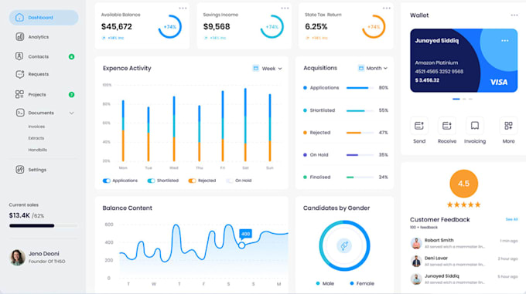The width and height of the screenshot is (526, 294).
Task: Click Jeno Deoni profile name
Action: click(43, 254)
